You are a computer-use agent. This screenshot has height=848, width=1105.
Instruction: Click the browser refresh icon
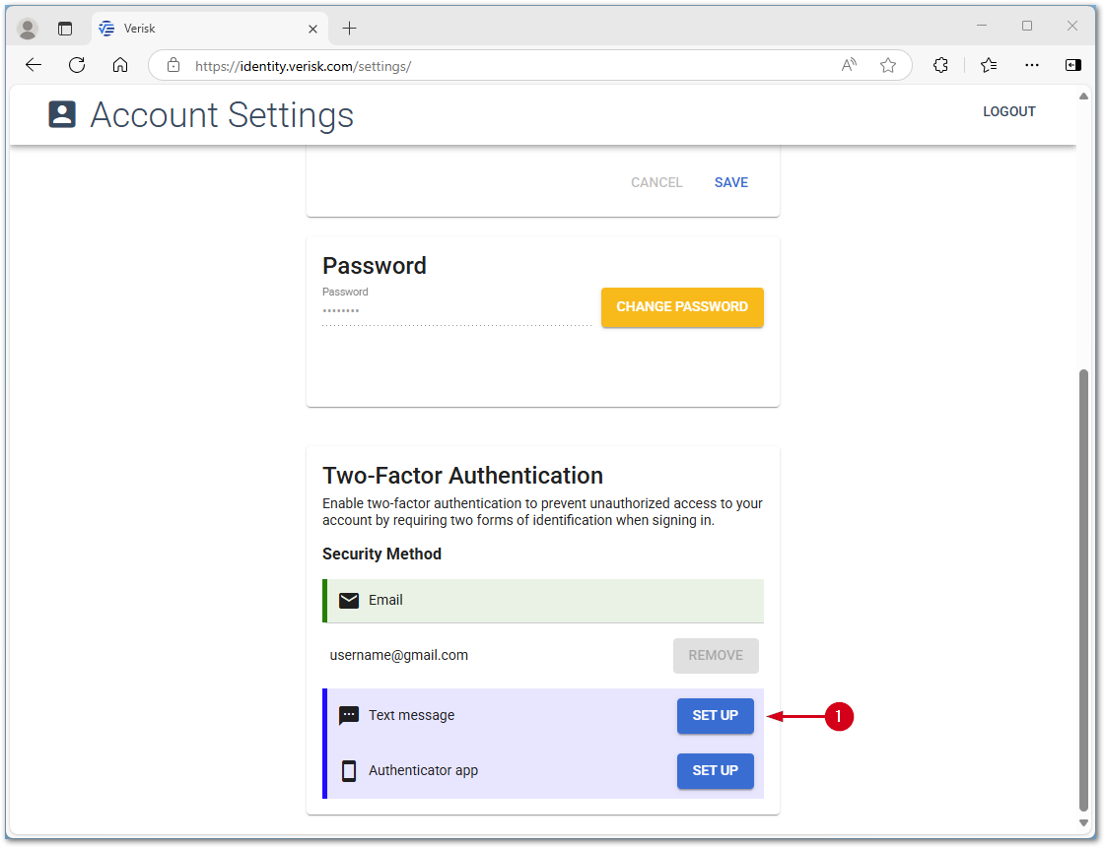76,65
